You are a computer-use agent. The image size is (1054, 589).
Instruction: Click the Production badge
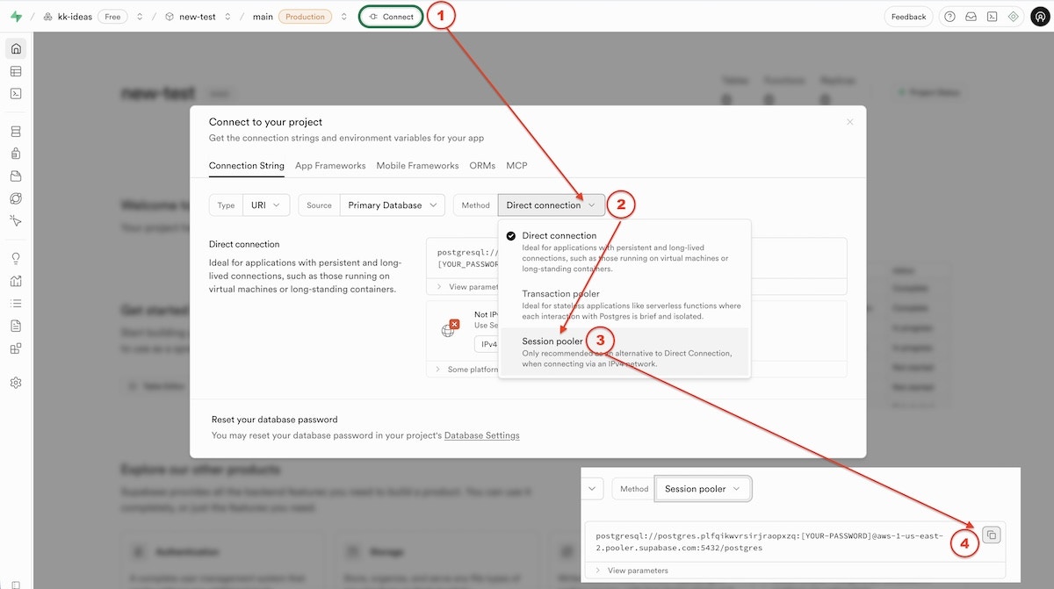click(305, 17)
